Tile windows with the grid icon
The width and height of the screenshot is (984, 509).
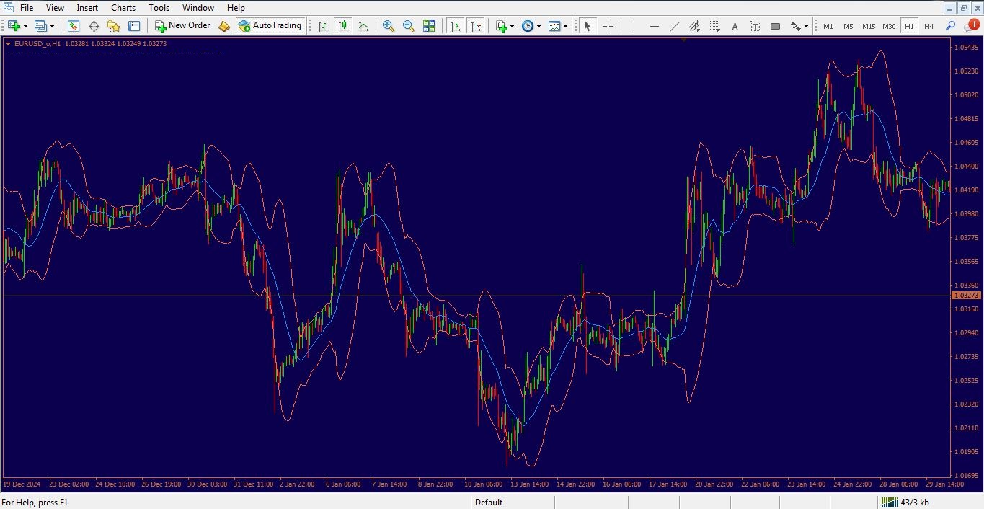(429, 26)
